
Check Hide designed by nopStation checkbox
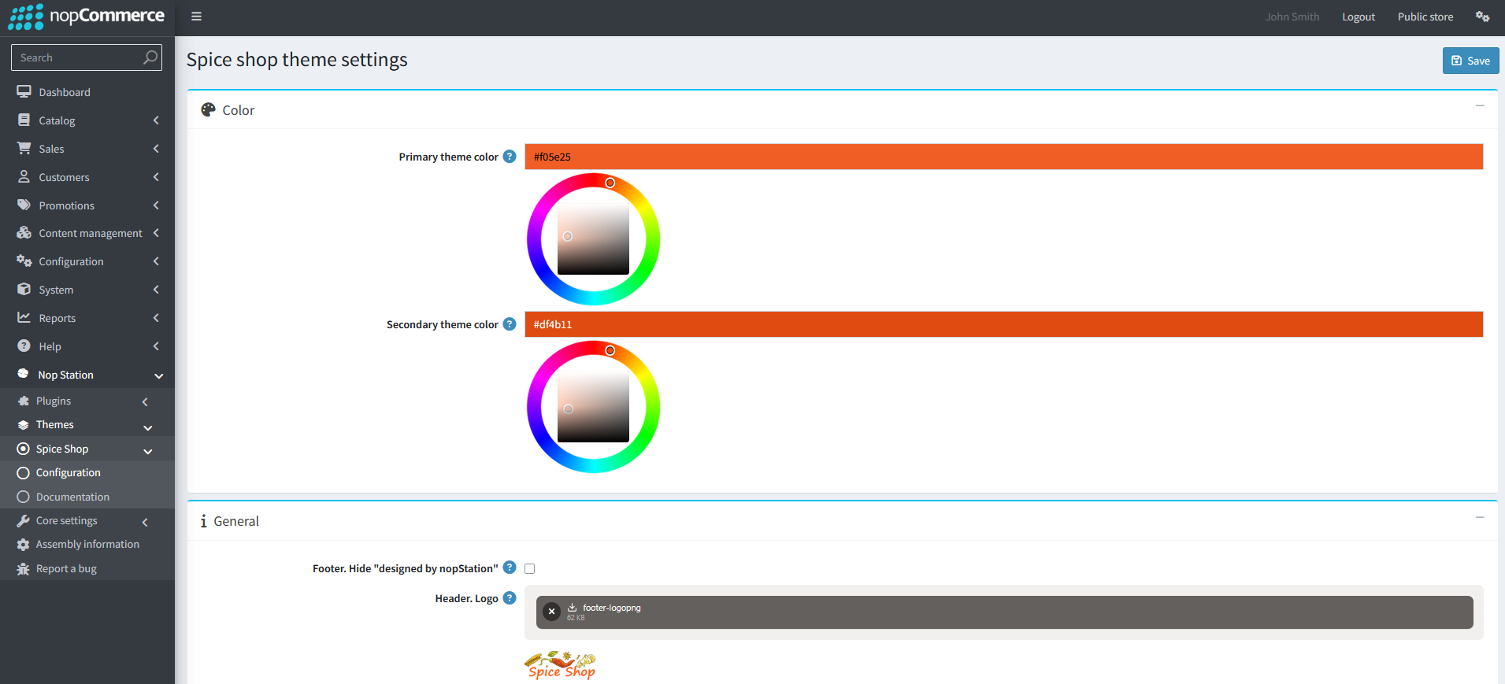point(530,568)
